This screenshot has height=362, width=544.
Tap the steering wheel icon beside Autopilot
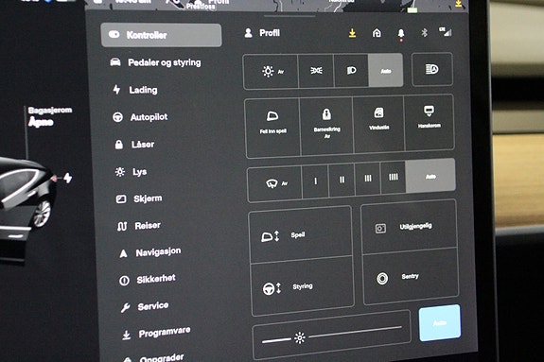tap(117, 117)
